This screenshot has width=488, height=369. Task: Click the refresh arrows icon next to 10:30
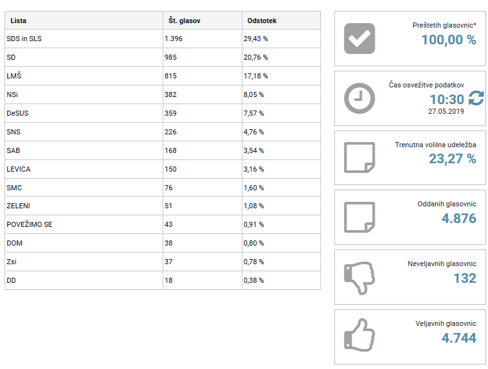tap(476, 98)
